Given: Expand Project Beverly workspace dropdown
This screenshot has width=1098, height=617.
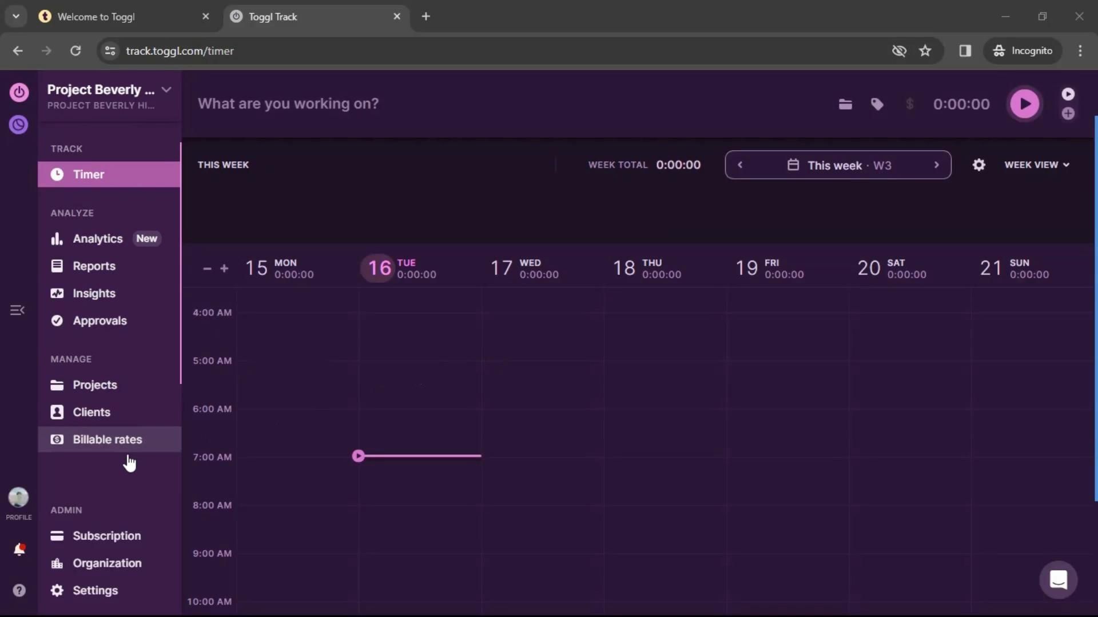Looking at the screenshot, I should pyautogui.click(x=166, y=90).
